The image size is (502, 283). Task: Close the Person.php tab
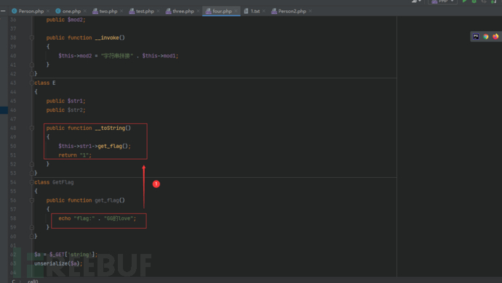coord(48,11)
